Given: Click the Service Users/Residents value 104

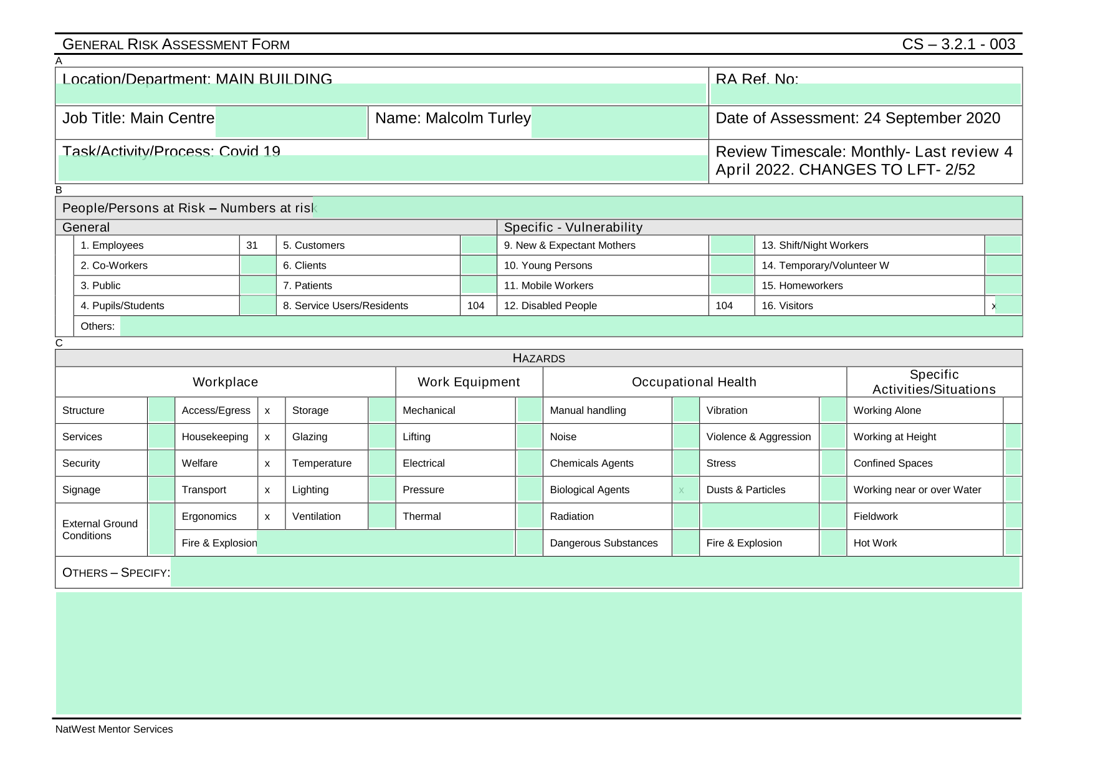Looking at the screenshot, I should coord(476,305).
